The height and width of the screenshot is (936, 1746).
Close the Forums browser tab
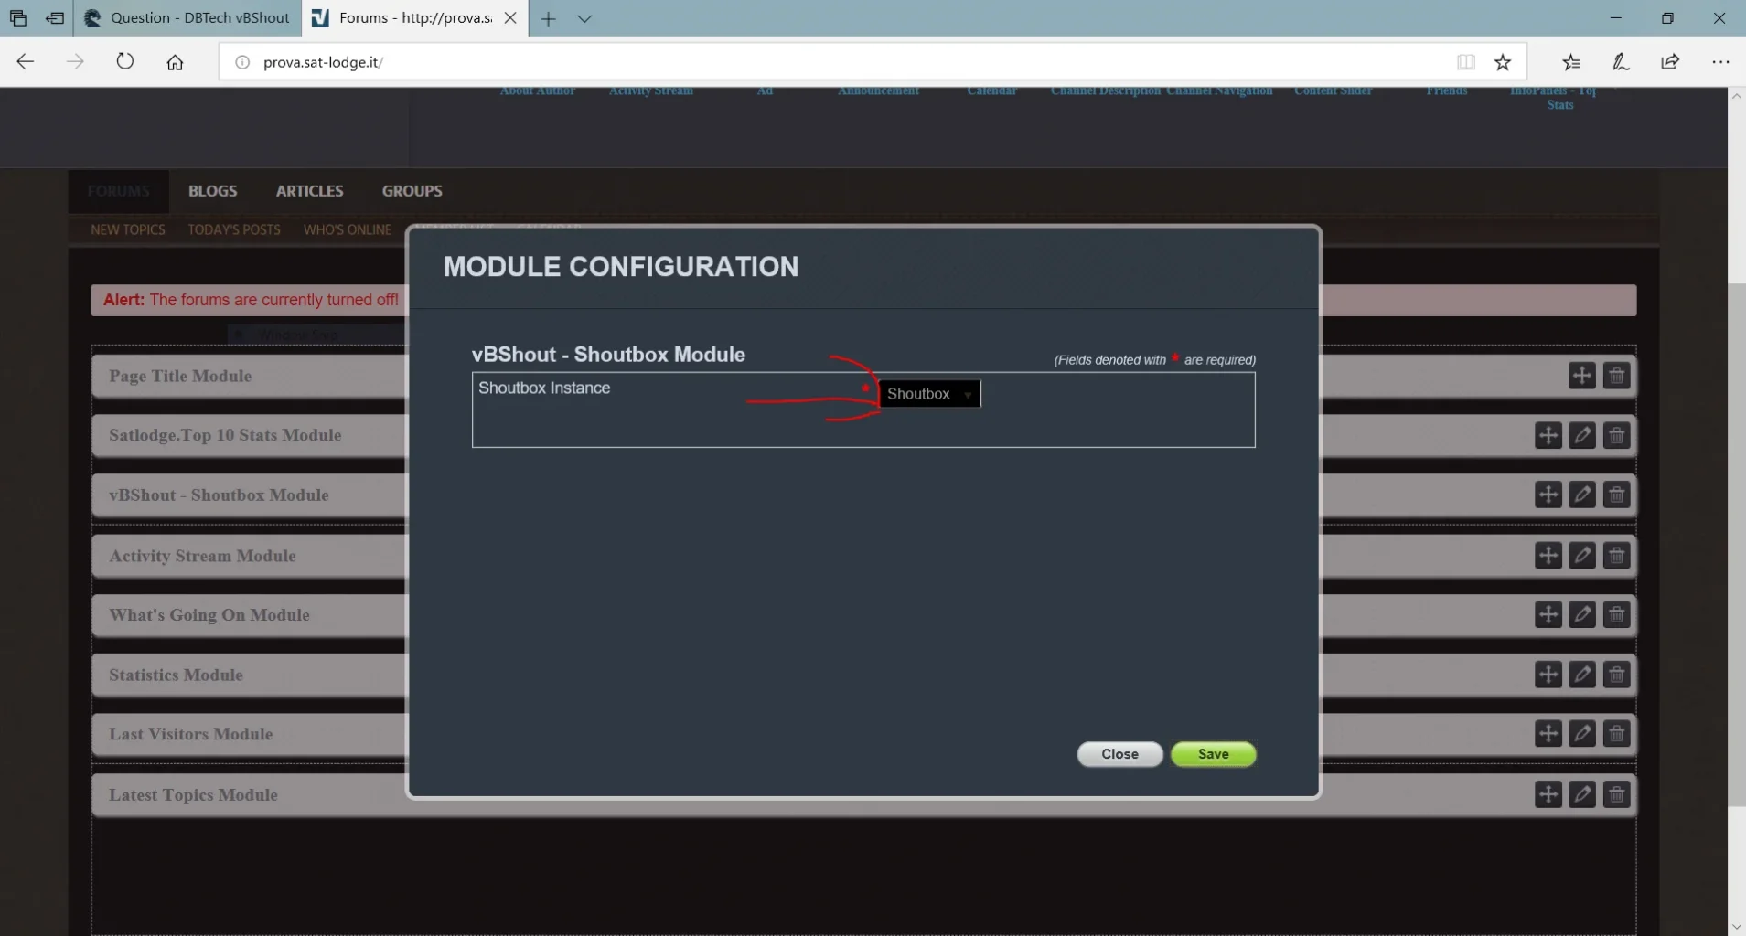coord(510,17)
